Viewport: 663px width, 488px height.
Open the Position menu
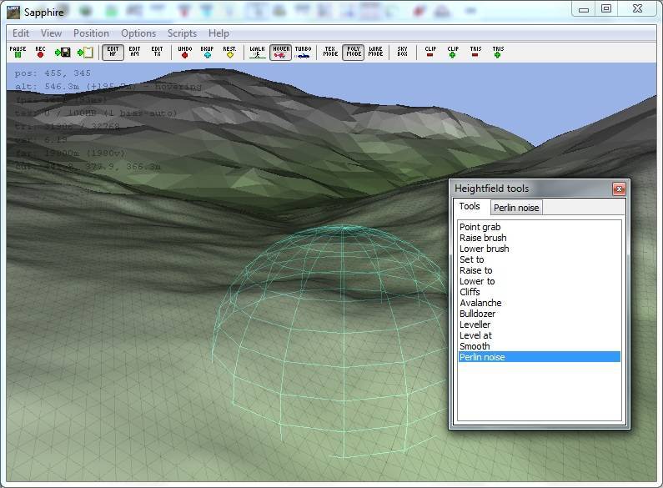click(x=91, y=33)
